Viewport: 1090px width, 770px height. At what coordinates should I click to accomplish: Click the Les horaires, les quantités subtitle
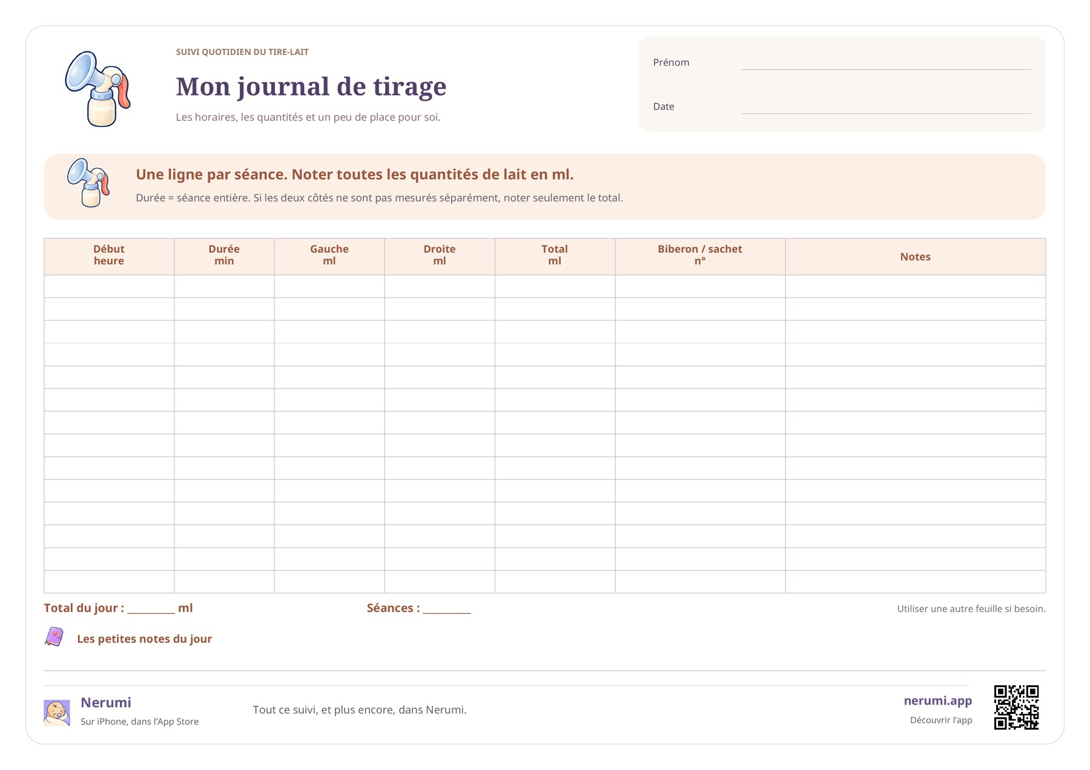[x=308, y=117]
